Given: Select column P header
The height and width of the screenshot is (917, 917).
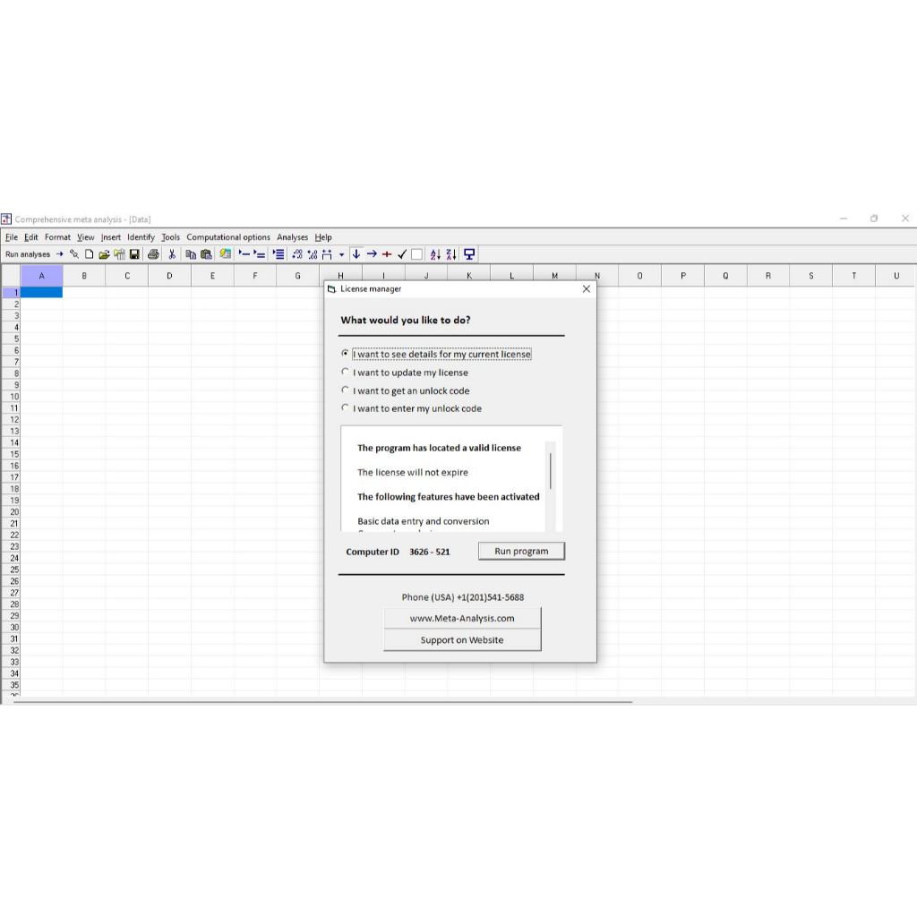Looking at the screenshot, I should pos(683,276).
